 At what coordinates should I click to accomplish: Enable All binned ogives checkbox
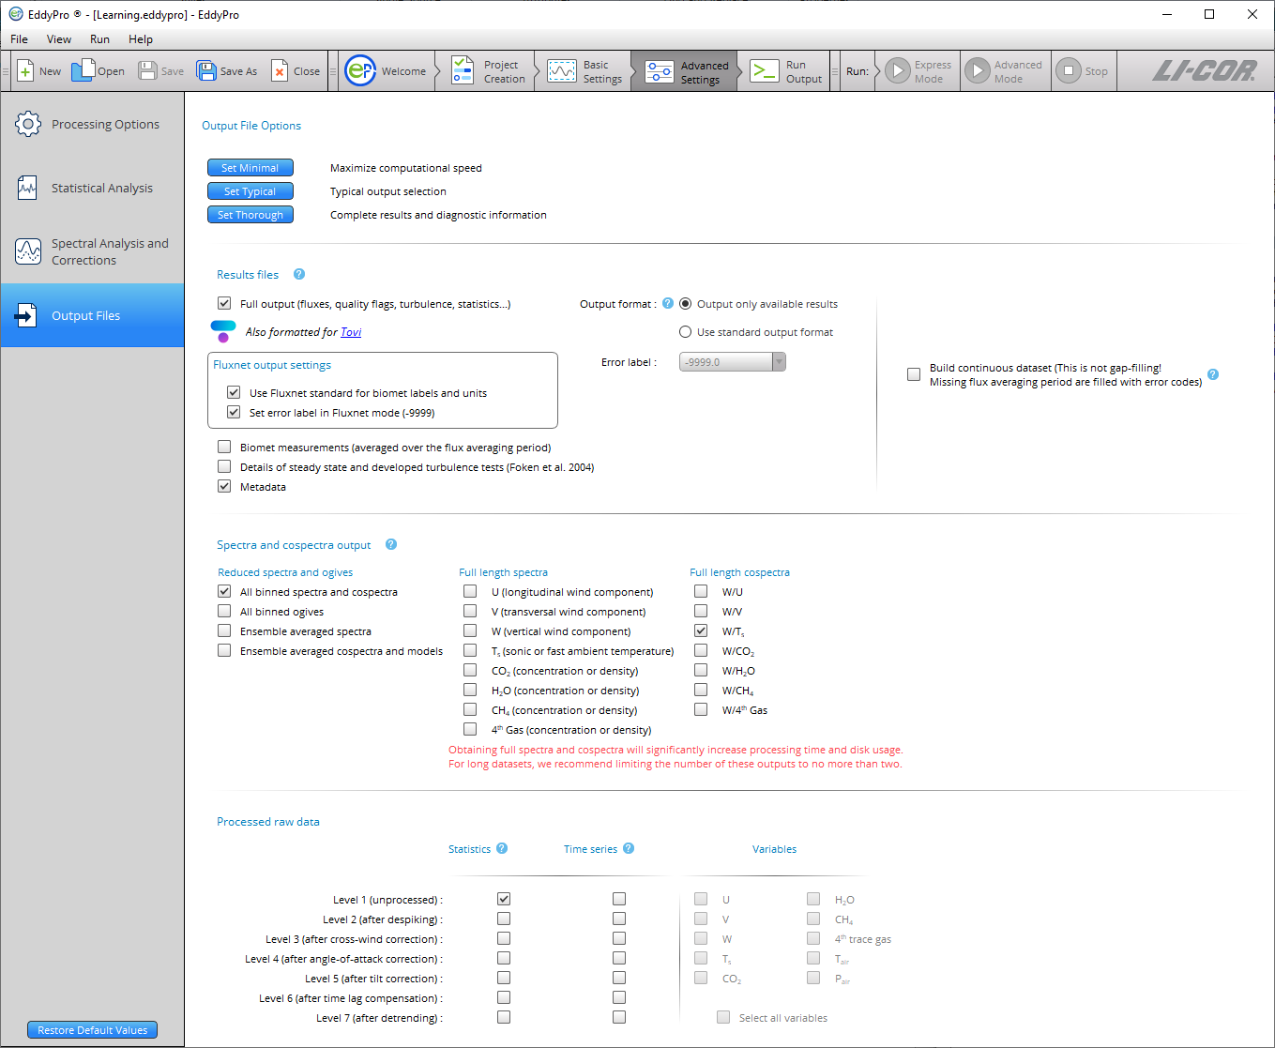point(224,611)
